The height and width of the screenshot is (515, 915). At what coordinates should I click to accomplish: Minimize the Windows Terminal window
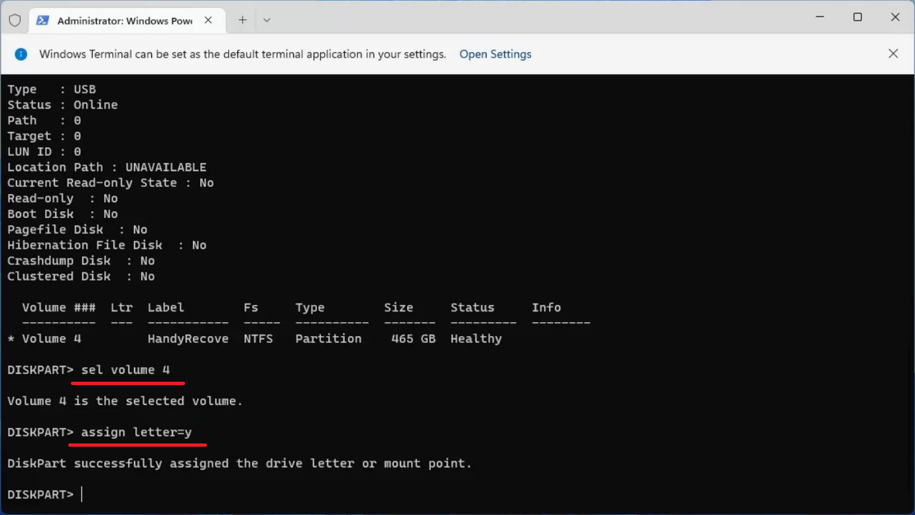click(x=820, y=18)
